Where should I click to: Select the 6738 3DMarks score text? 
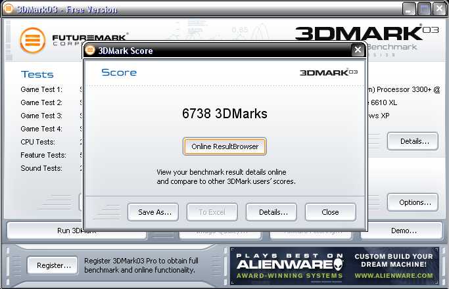pos(225,114)
